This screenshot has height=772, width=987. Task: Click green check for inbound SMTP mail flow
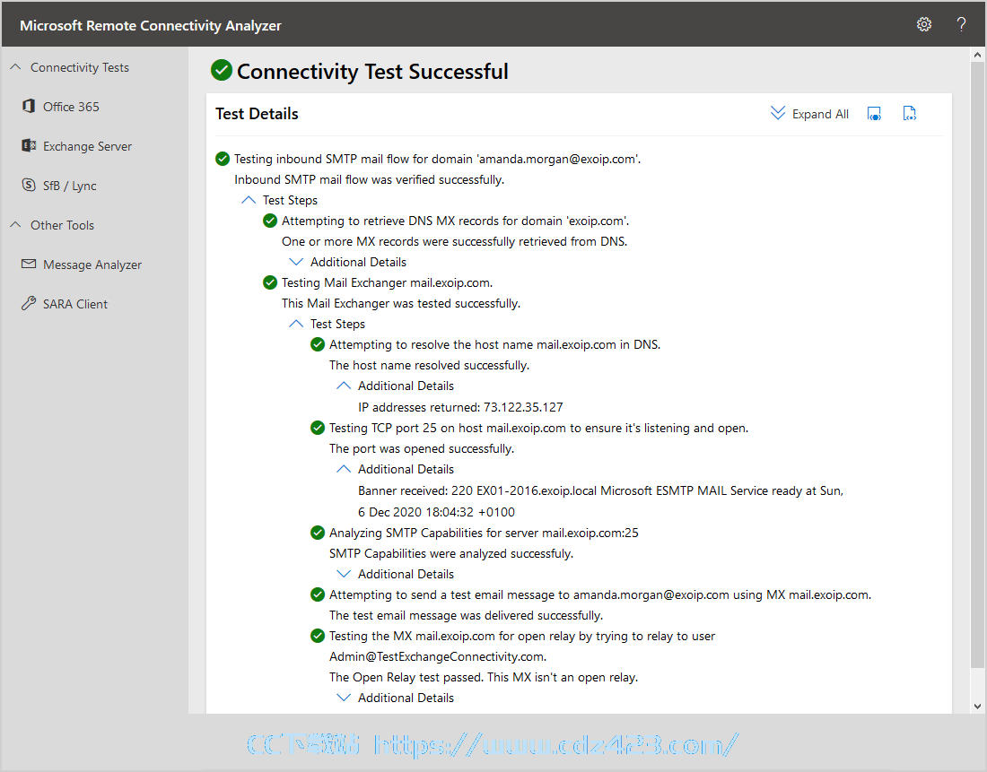tap(223, 160)
